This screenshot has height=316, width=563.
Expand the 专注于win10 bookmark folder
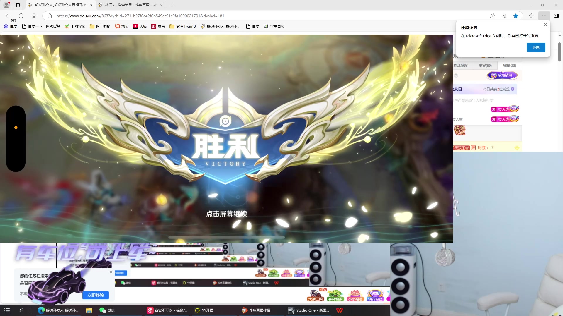click(x=182, y=26)
